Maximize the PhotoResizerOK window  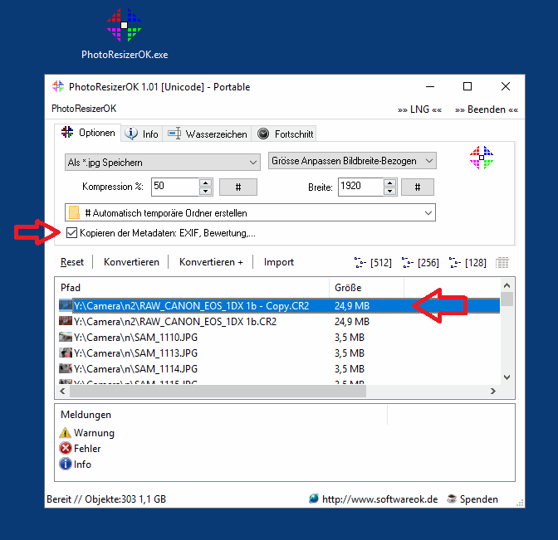tap(467, 86)
